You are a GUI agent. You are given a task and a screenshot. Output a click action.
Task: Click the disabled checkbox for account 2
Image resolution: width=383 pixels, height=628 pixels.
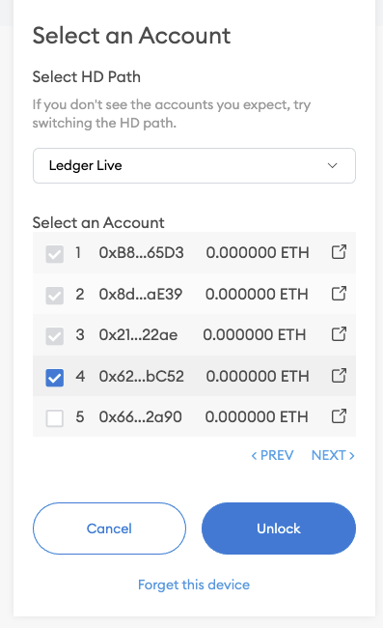click(x=55, y=296)
